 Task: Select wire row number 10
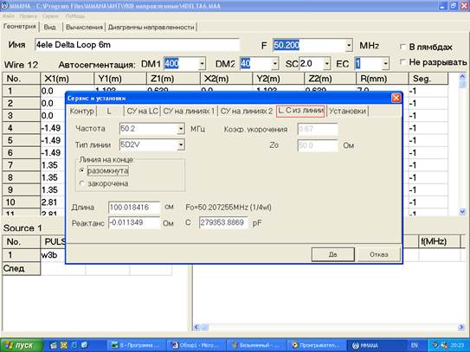21,202
